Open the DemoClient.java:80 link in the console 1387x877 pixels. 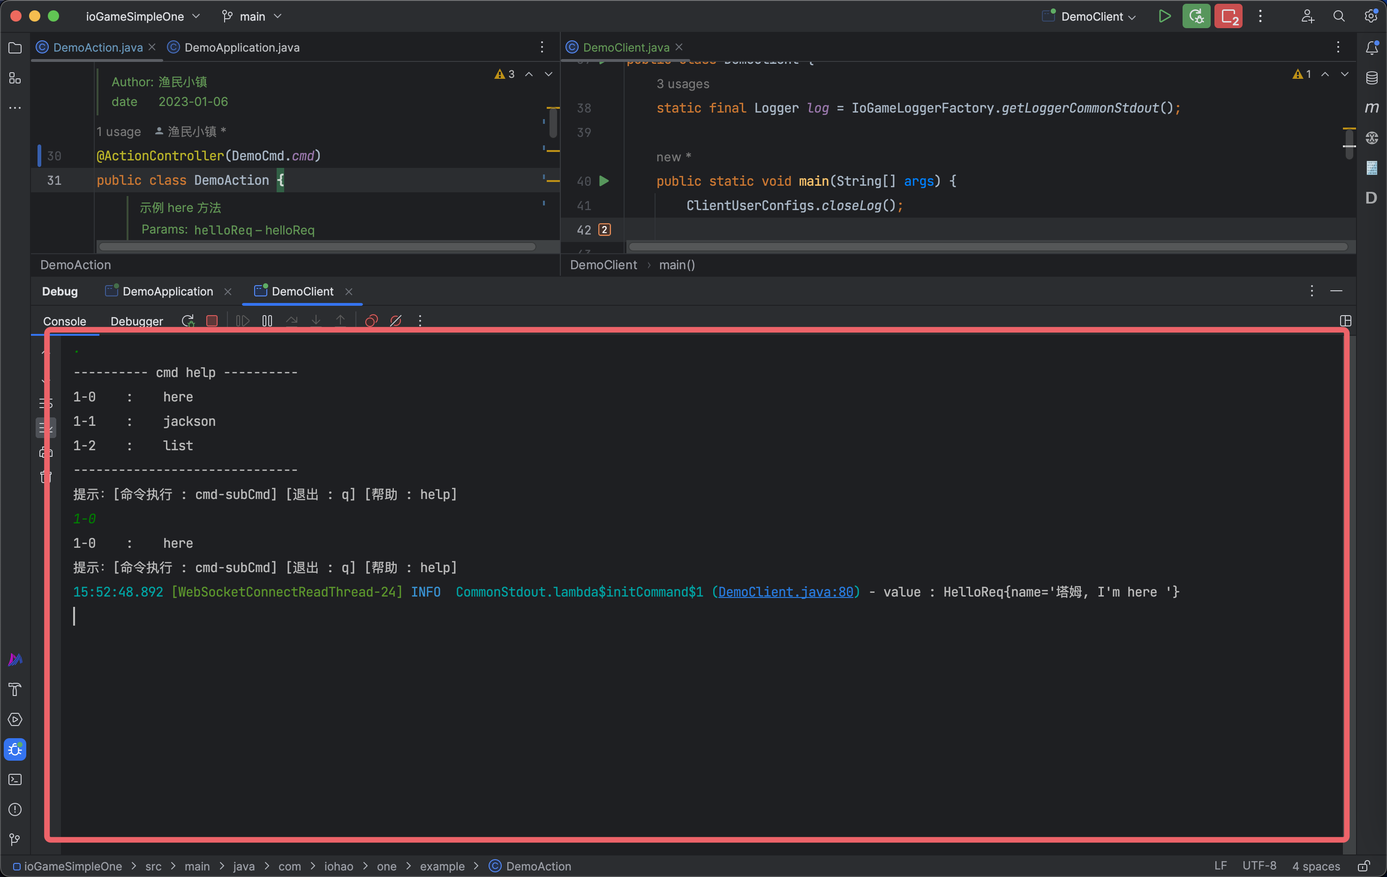(x=786, y=592)
